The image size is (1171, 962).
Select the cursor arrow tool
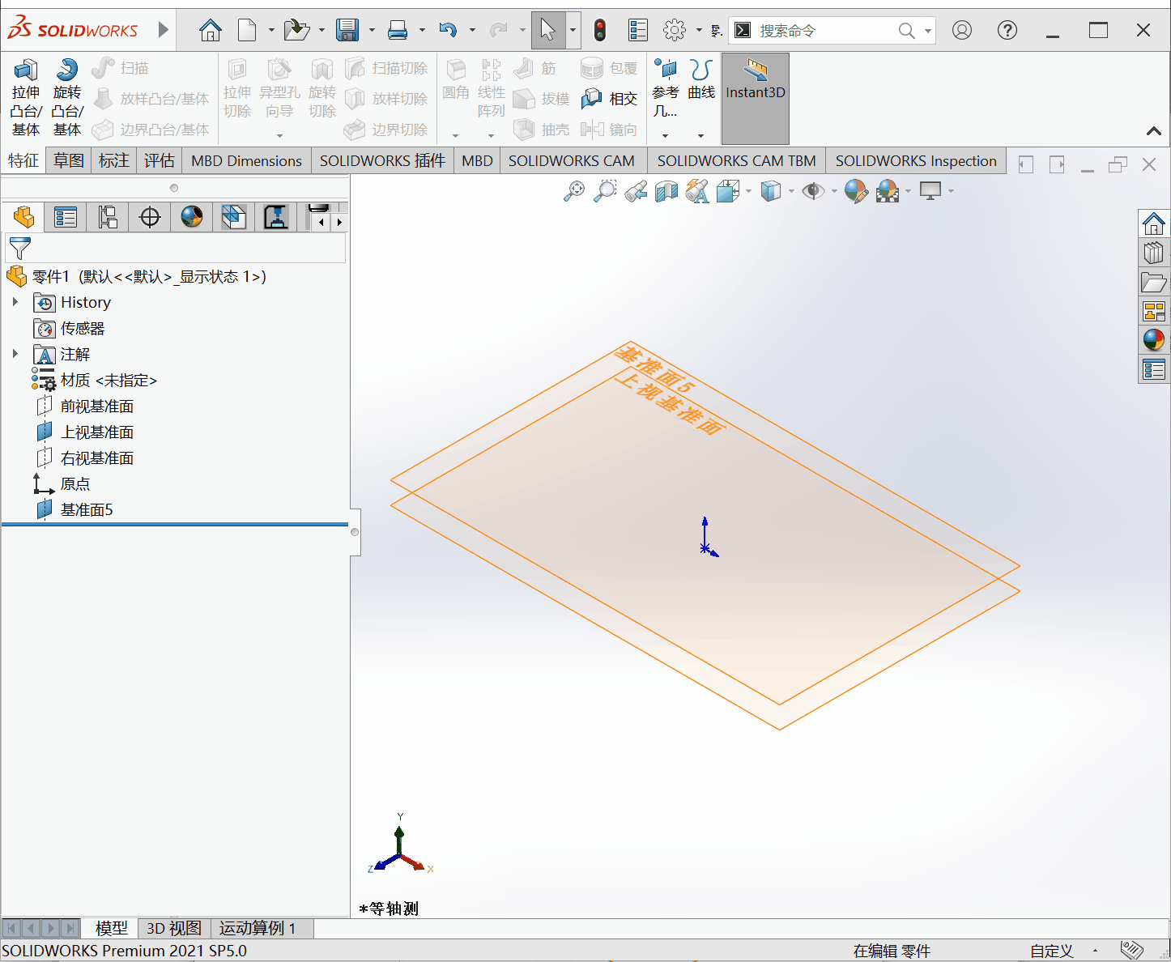548,31
